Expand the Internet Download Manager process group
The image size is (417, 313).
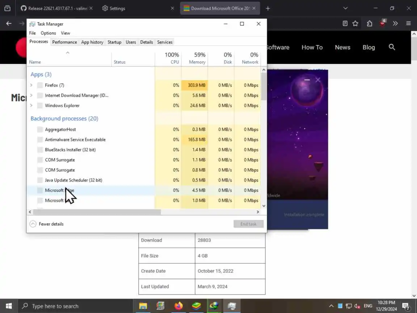pyautogui.click(x=31, y=95)
